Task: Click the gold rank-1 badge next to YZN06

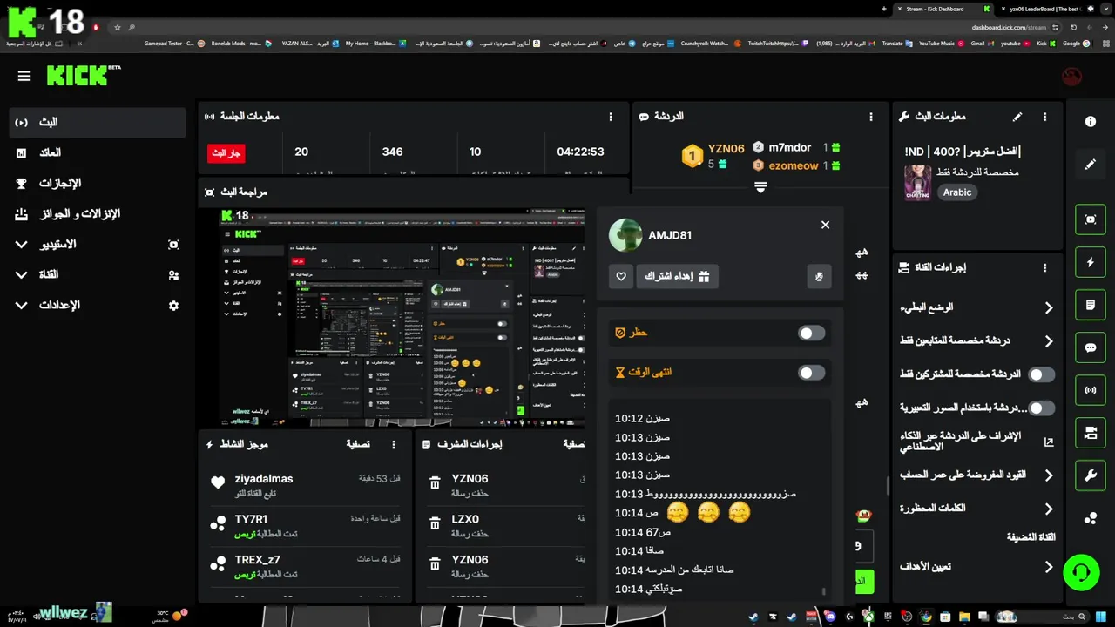Action: pos(692,157)
